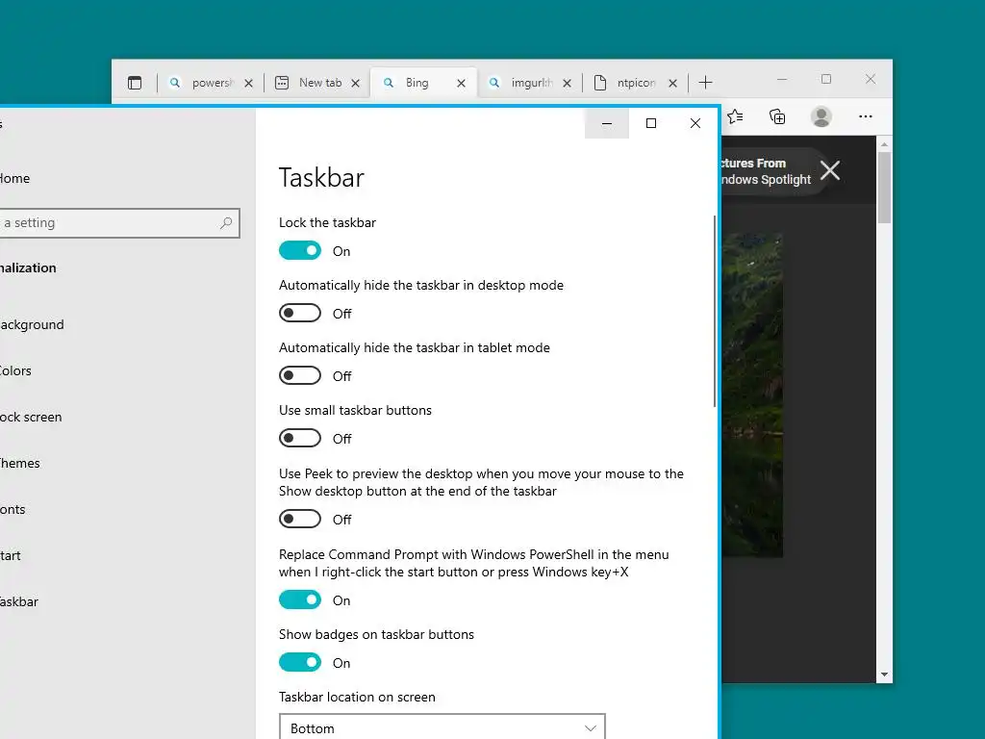Close the Settings window
The width and height of the screenshot is (985, 739).
pos(695,123)
